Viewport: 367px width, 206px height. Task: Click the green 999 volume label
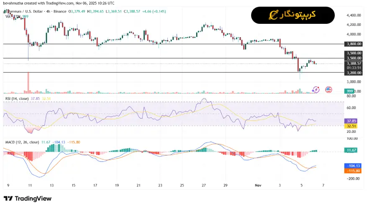click(349, 91)
